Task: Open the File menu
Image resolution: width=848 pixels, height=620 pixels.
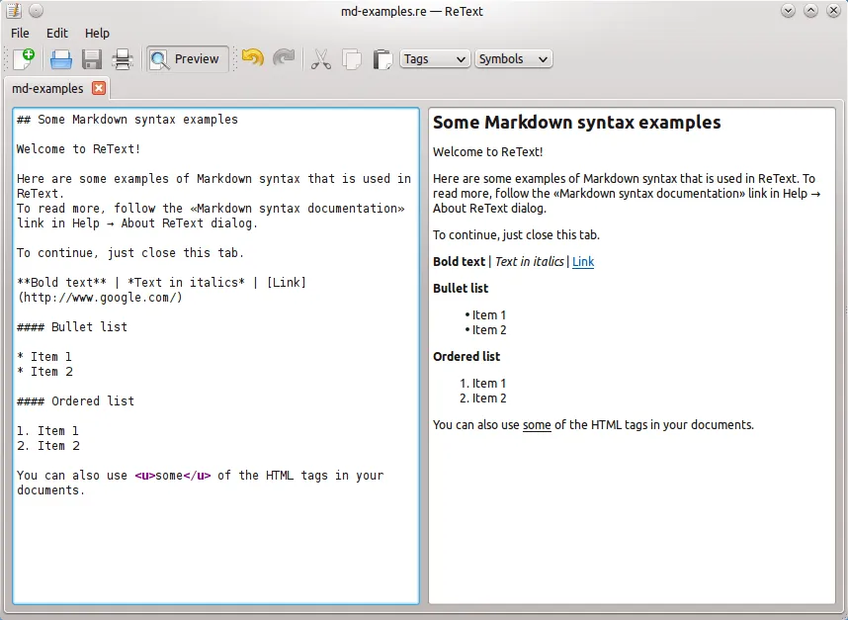Action: (x=19, y=33)
